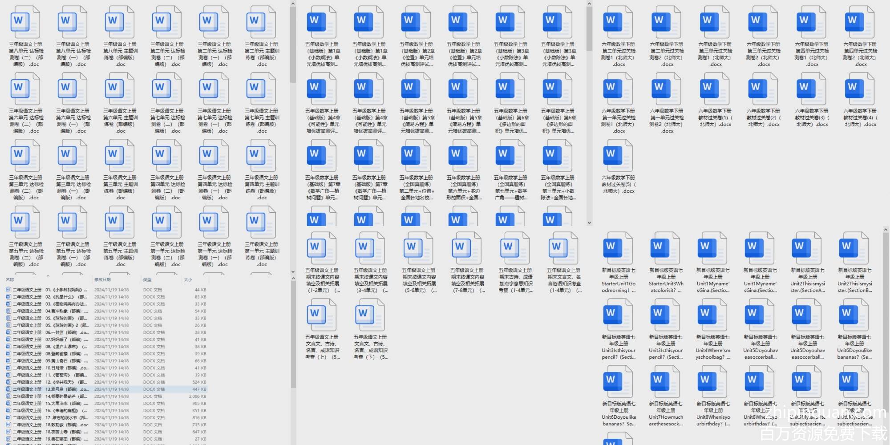Open StarterUnit1Goodmorning English document

tap(618, 250)
